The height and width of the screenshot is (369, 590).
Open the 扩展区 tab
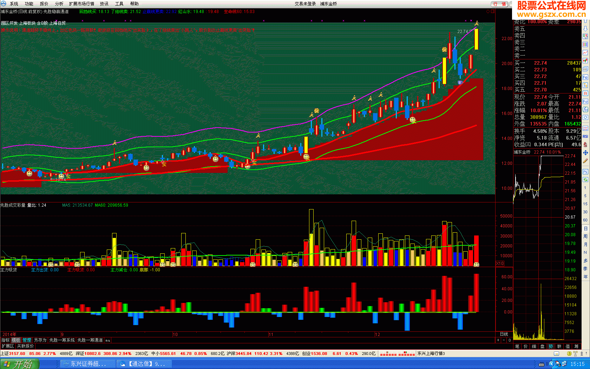pyautogui.click(x=8, y=346)
